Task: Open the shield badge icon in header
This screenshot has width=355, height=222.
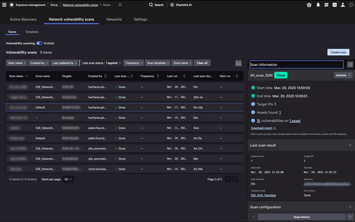Action: click(x=309, y=5)
